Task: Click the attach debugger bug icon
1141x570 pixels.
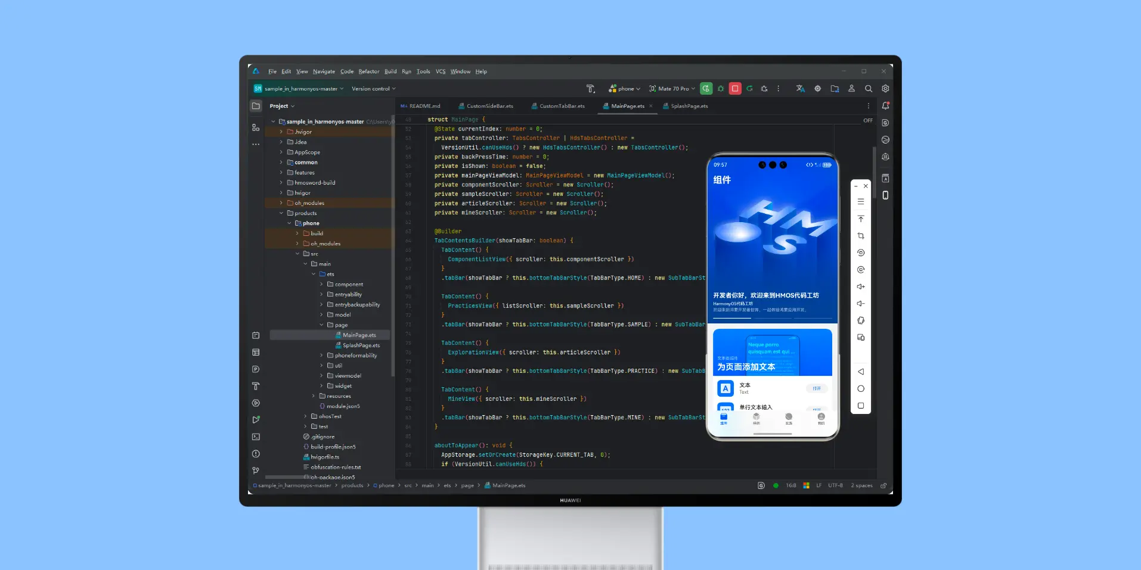Action: click(764, 89)
